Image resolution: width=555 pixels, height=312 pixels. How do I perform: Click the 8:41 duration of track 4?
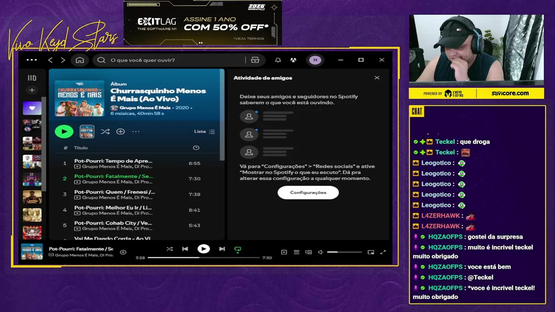point(194,210)
